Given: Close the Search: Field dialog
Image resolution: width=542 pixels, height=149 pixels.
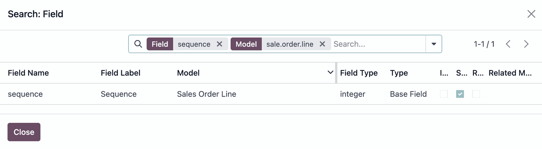Looking at the screenshot, I should point(531,14).
